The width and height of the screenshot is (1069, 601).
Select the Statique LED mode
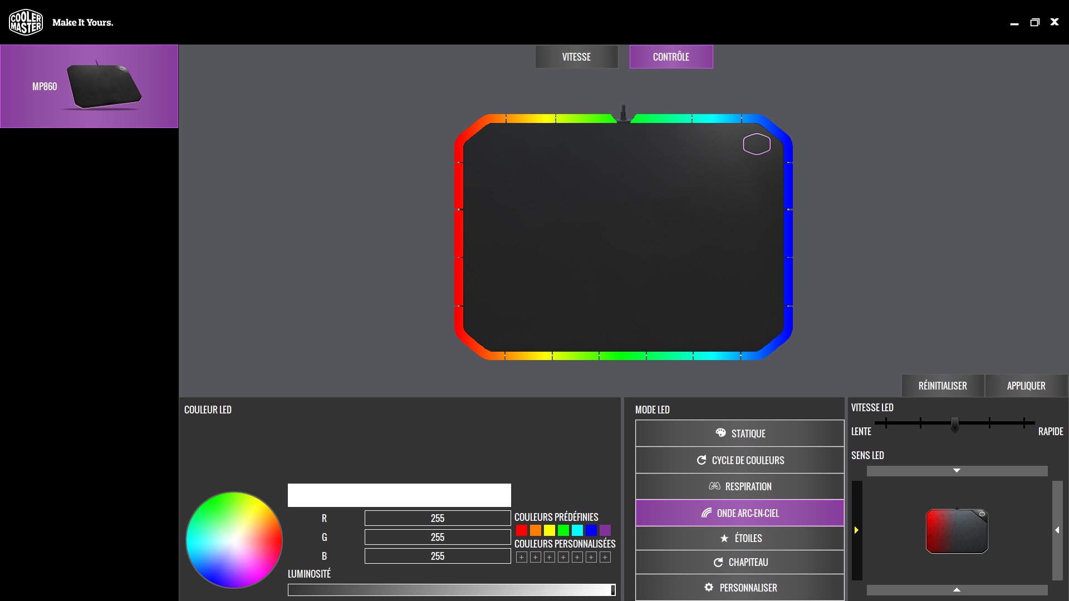click(739, 433)
